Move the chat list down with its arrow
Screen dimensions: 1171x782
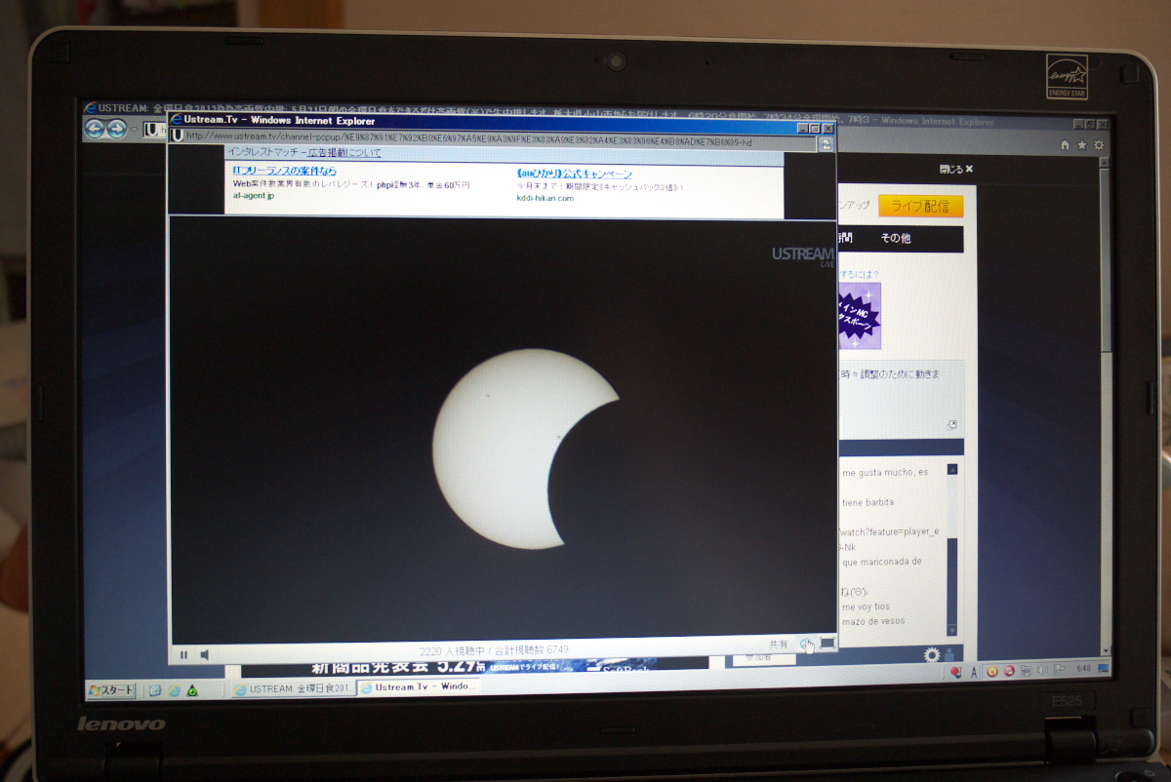point(952,629)
